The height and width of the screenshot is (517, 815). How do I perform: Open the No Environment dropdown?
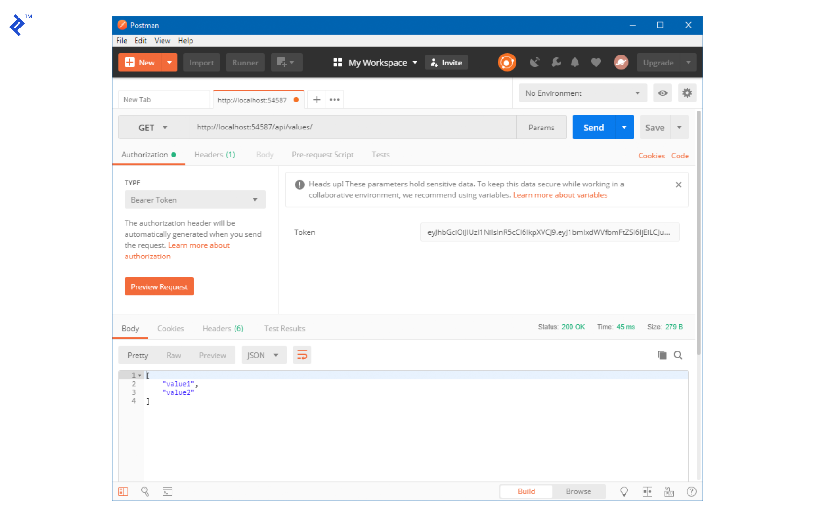(x=582, y=93)
